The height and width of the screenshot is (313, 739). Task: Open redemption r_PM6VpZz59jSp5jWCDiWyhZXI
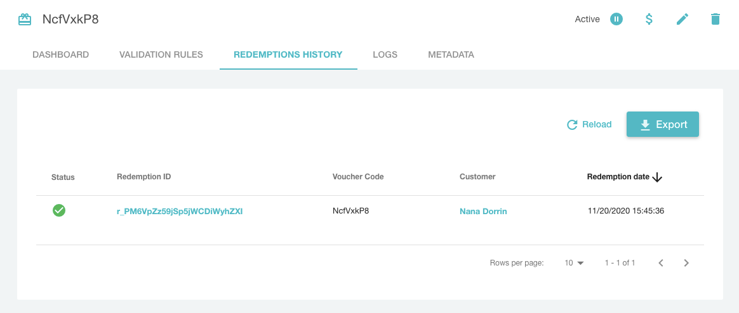(x=180, y=212)
